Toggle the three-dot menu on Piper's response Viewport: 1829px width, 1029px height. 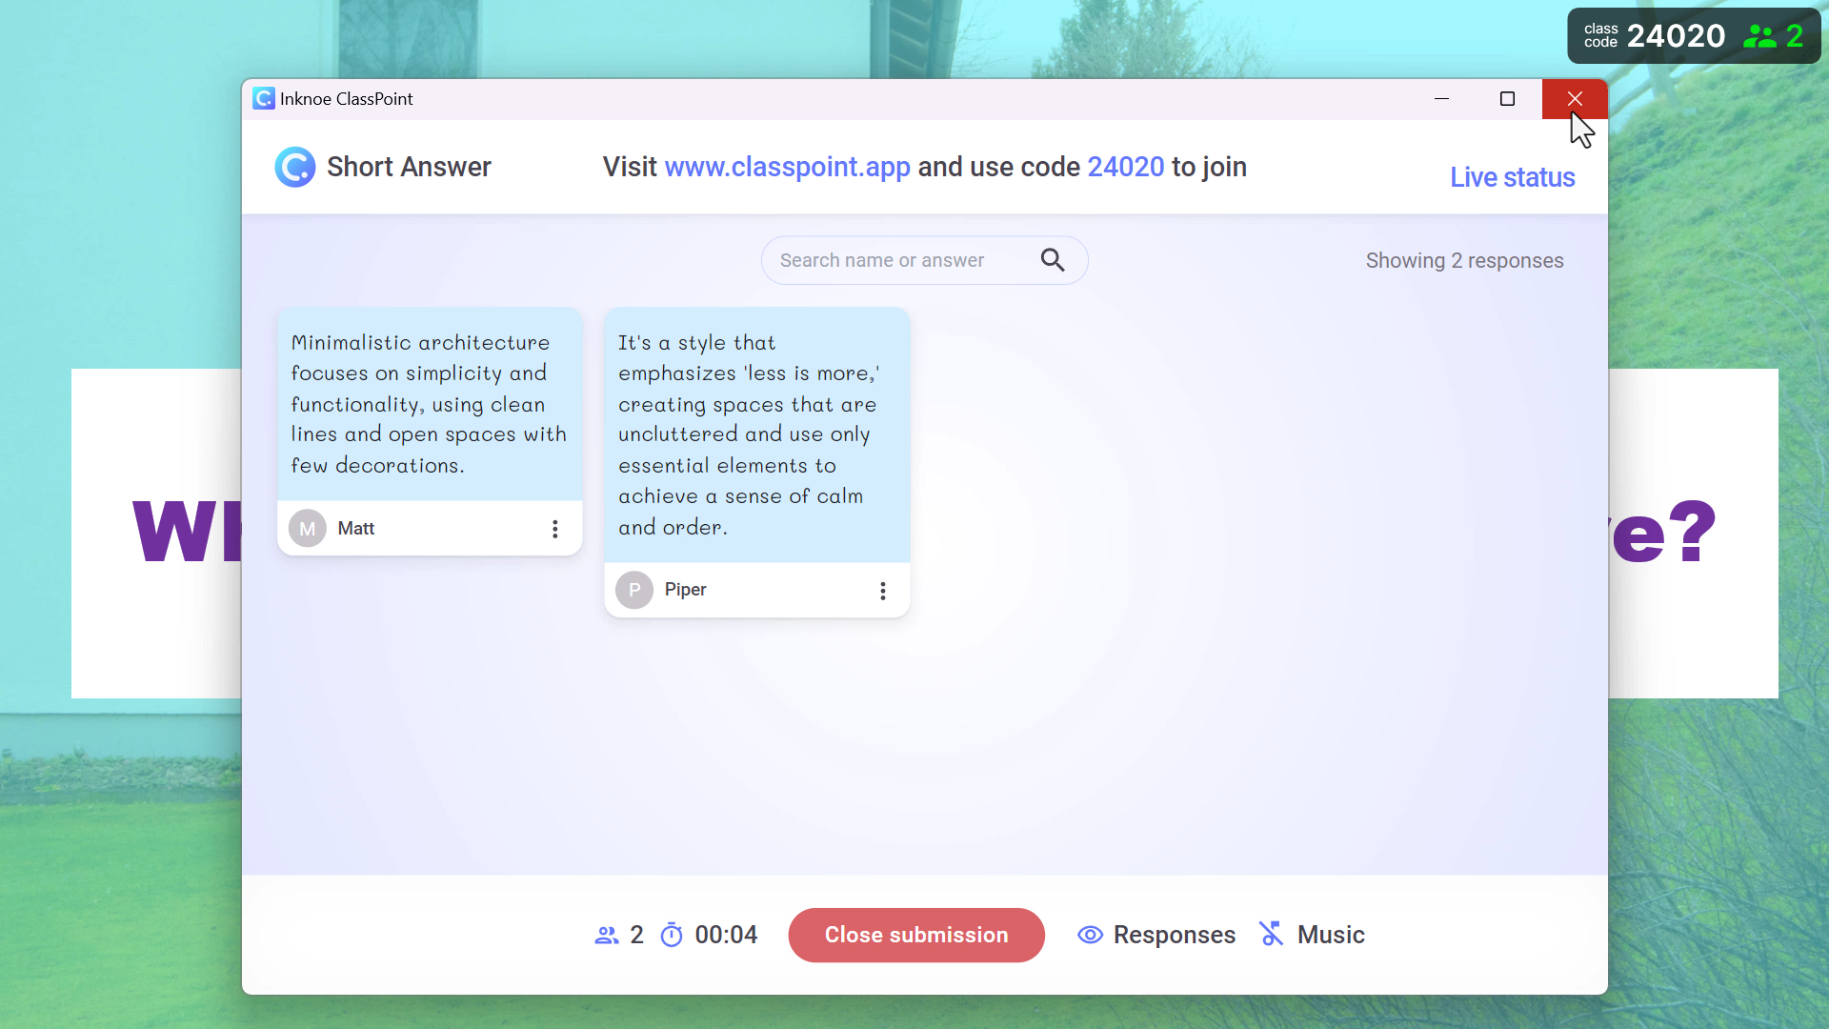click(883, 589)
